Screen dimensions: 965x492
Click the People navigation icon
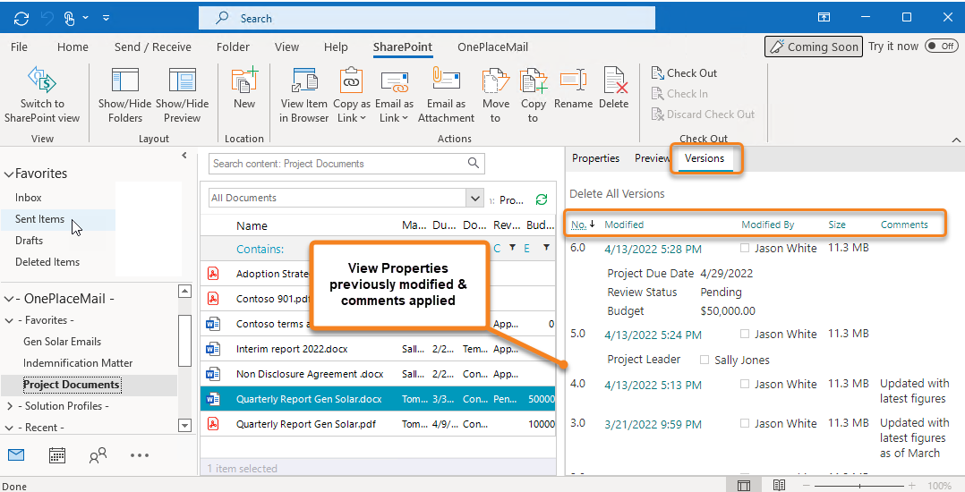point(98,455)
